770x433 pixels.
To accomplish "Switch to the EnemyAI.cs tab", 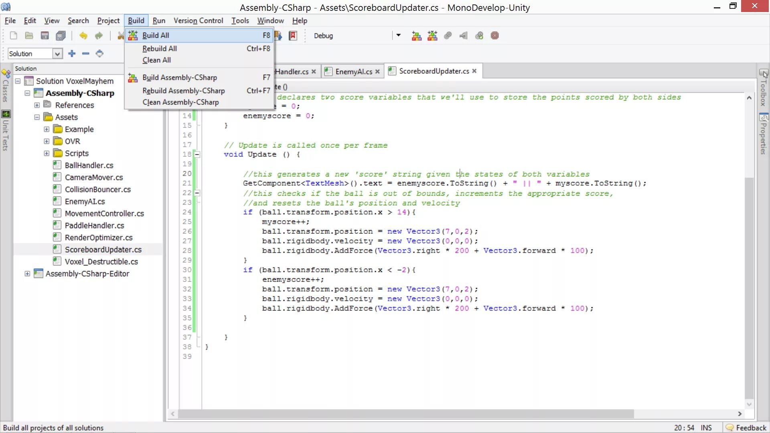I will [352, 71].
